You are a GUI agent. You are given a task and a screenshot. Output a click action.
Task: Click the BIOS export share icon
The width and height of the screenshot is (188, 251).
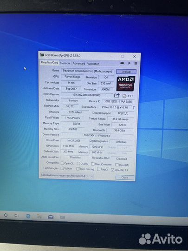(x=117, y=95)
